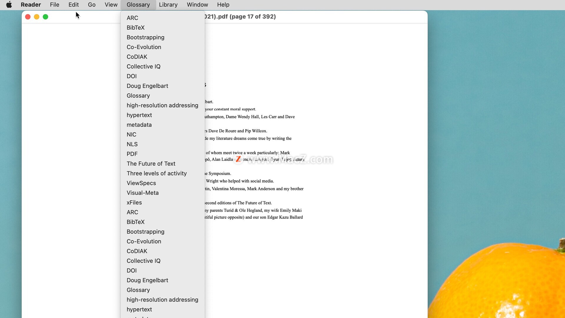Click the PDF title showing page 17 of 392

(x=240, y=16)
